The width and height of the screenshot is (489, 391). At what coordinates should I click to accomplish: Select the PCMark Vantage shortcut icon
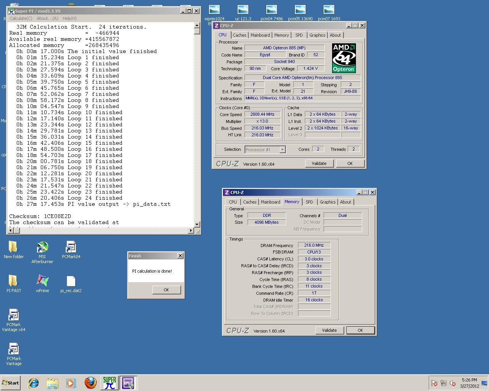pos(13,354)
